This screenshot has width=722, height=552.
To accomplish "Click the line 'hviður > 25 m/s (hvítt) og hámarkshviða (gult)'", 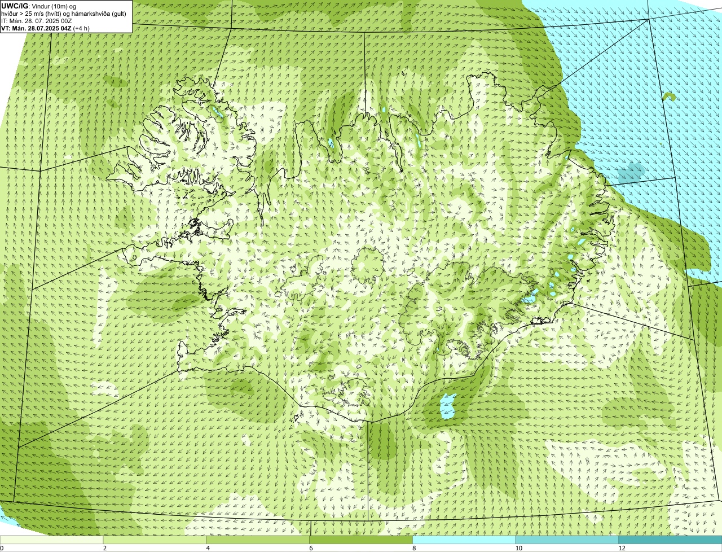I will [x=64, y=14].
